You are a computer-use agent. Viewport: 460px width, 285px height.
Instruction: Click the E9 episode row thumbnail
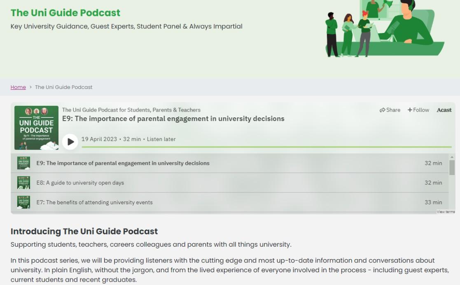click(x=23, y=163)
